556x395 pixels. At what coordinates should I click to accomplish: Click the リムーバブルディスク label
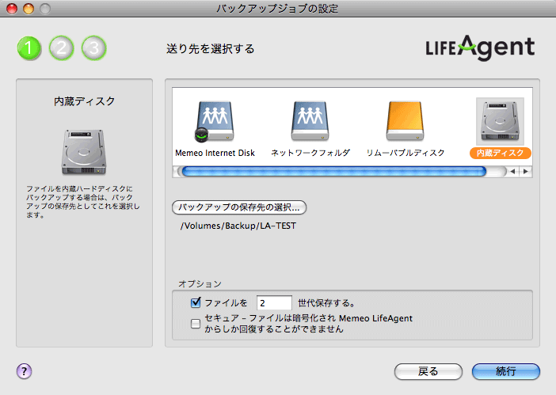pos(406,153)
